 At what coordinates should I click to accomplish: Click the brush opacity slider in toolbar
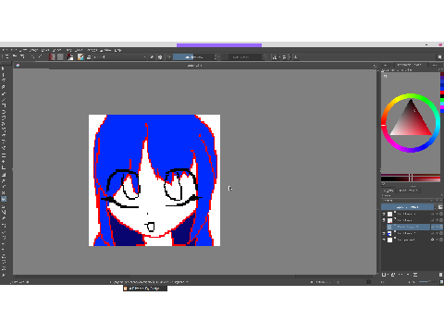(193, 57)
